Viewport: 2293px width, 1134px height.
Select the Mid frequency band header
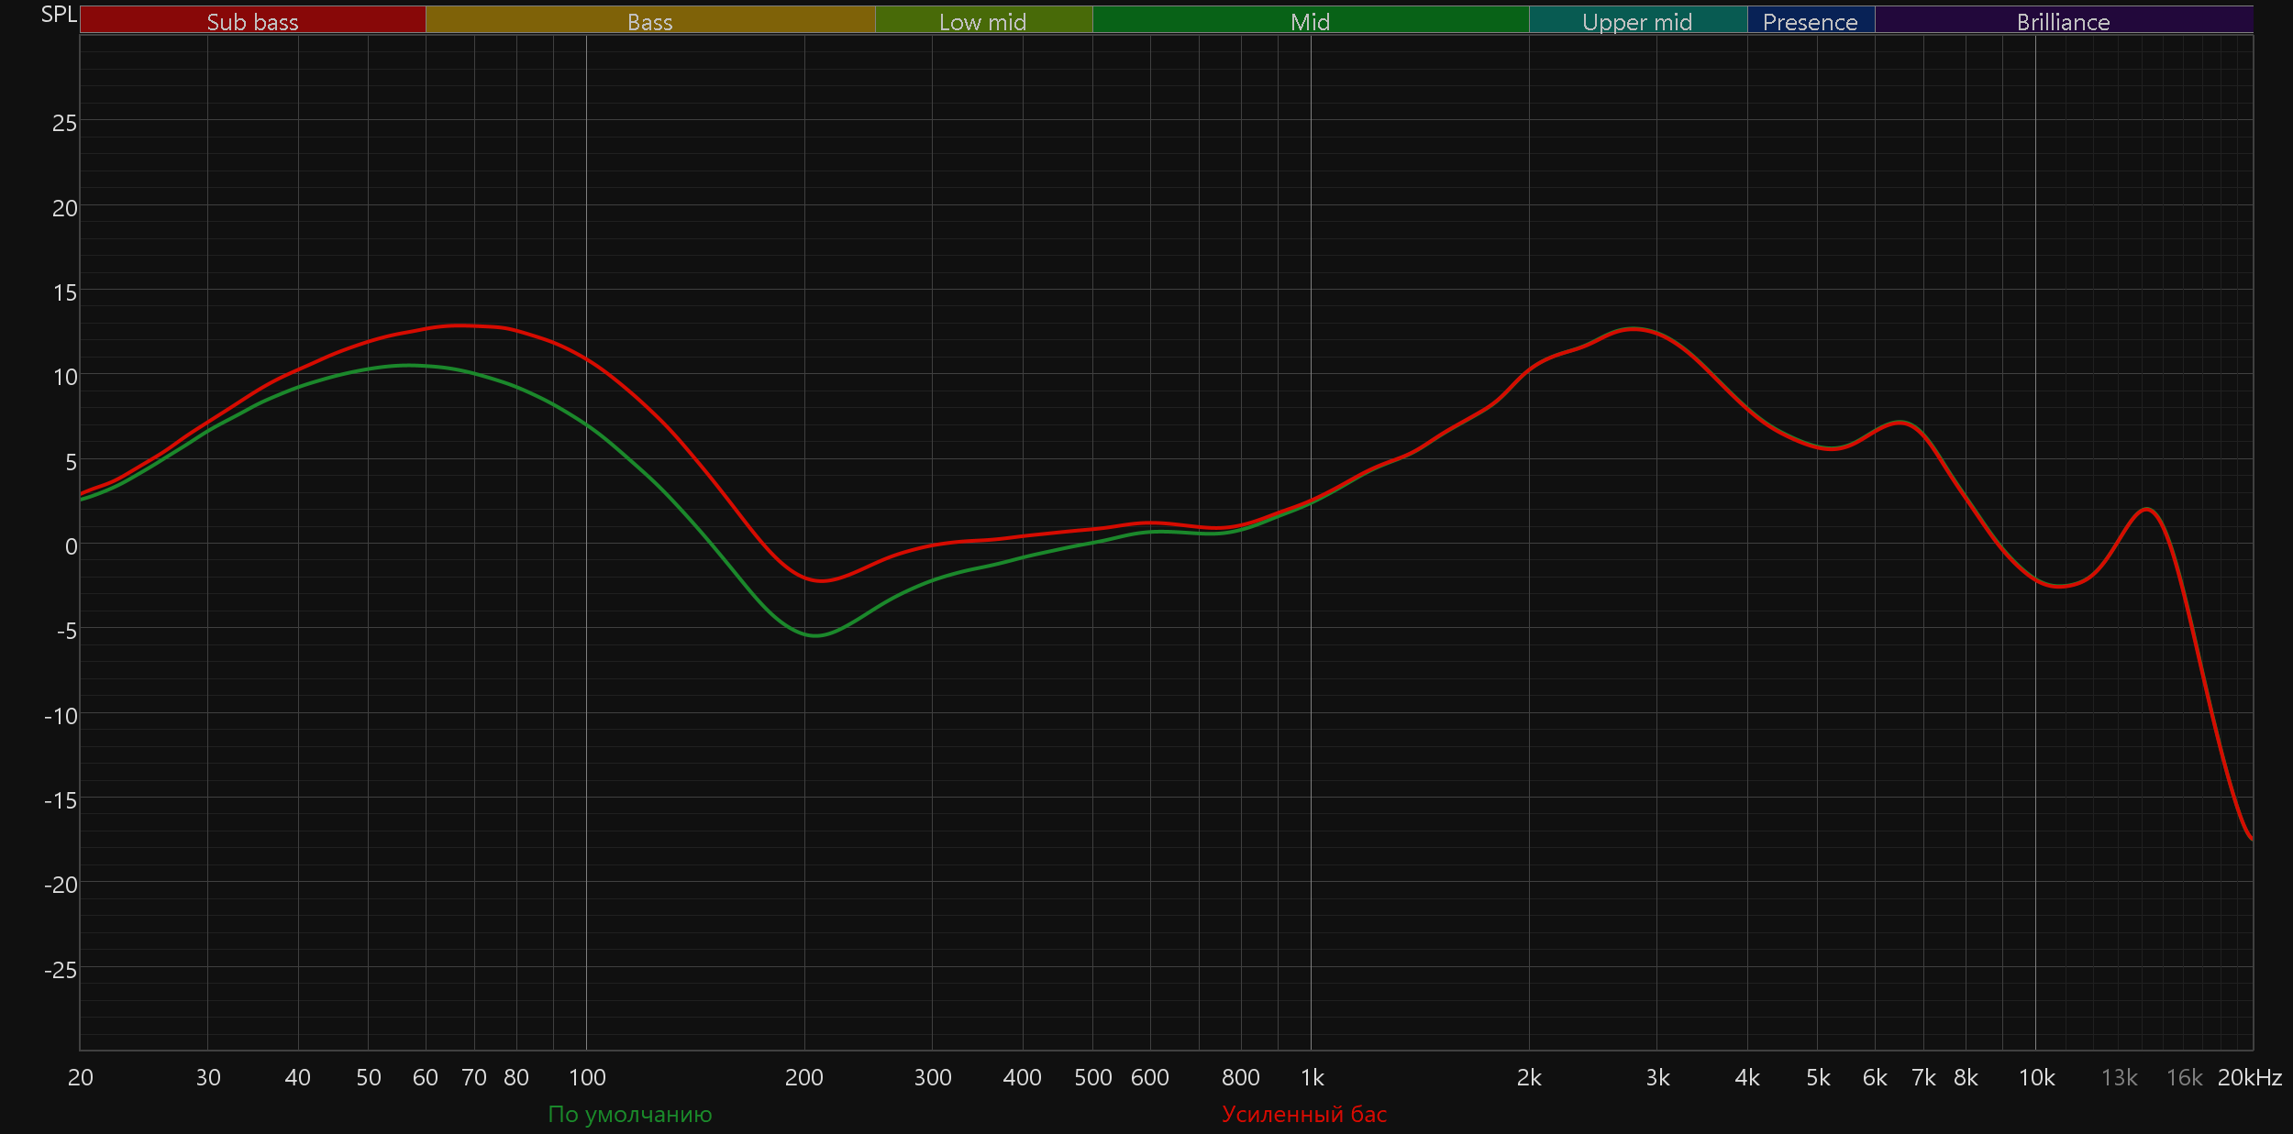pos(1310,21)
